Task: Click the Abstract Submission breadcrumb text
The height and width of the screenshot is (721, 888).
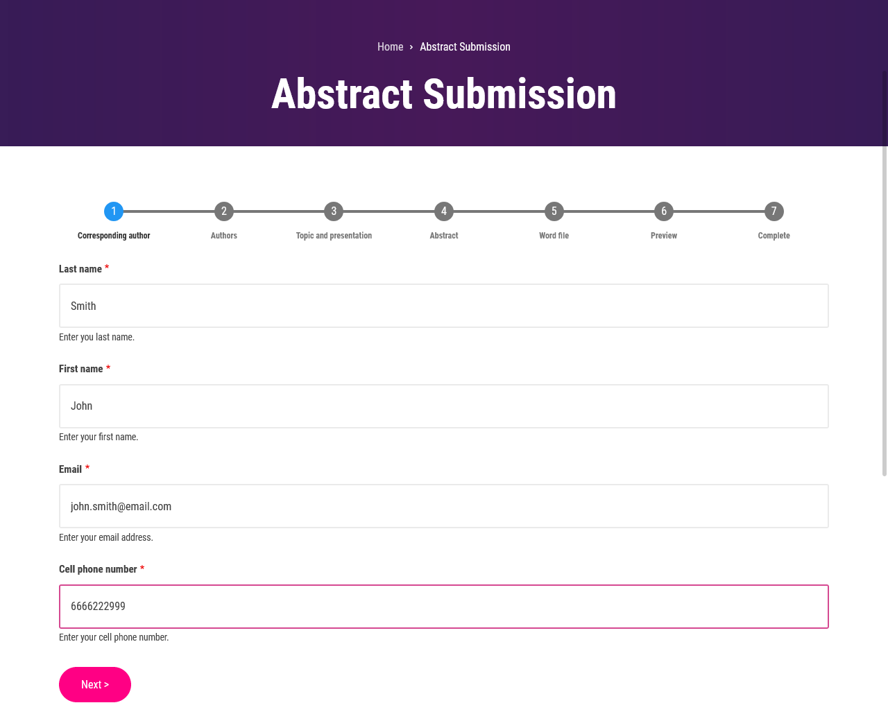Action: click(465, 47)
